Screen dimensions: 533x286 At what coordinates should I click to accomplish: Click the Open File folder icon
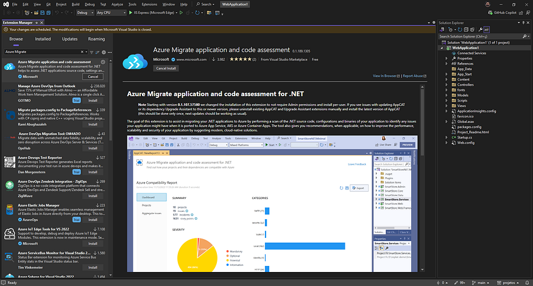point(36,13)
